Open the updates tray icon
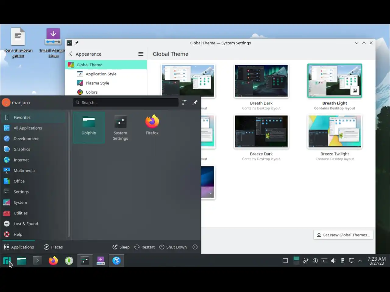 point(315,261)
